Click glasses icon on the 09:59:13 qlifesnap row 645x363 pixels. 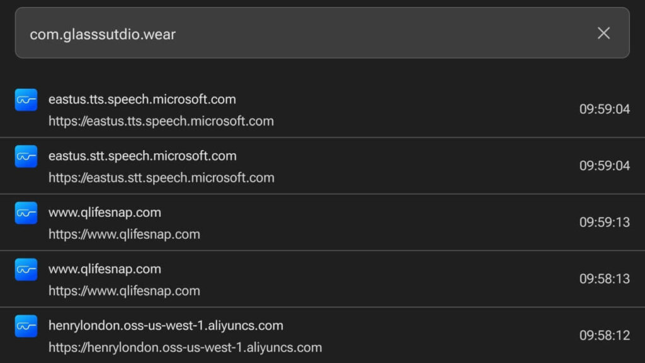[x=26, y=213]
